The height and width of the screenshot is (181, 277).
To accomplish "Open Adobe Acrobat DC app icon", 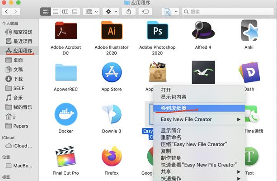I will point(66,30).
